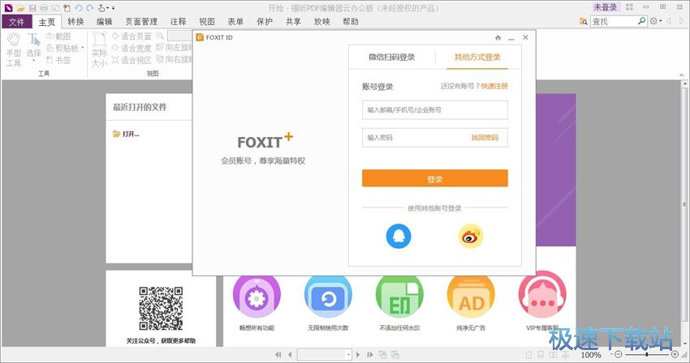The width and height of the screenshot is (690, 363).
Task: Expand the Select tool dropdown arrow
Action: (x=33, y=61)
